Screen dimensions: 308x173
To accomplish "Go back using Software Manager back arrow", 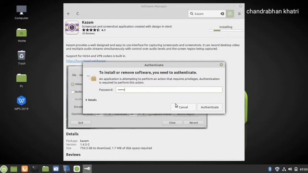I will tap(68, 14).
